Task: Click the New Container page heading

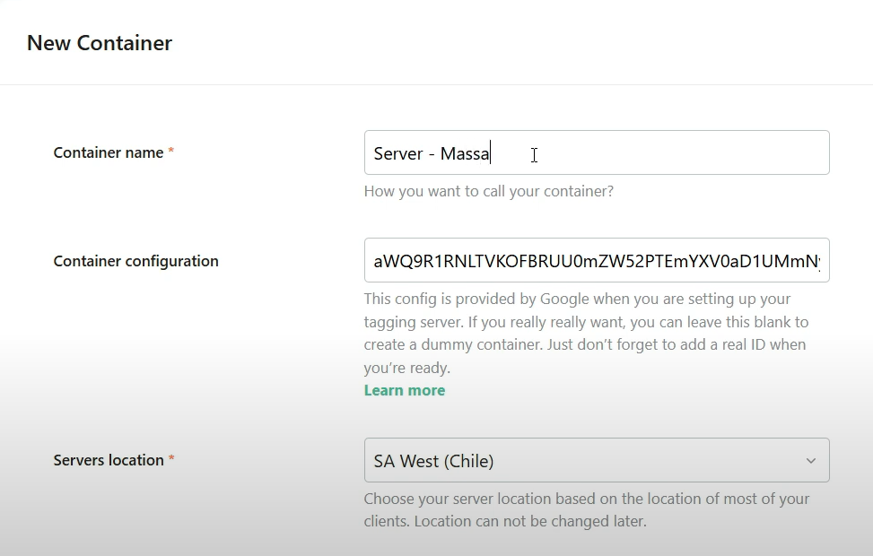Action: click(x=100, y=43)
